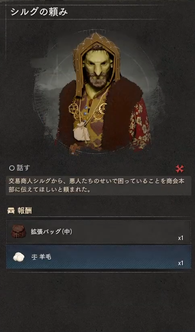The height and width of the screenshot is (332, 195).
Task: Click the シルグの頼み quest title
Action: [39, 12]
